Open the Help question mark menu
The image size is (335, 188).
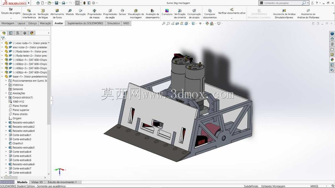317,3
